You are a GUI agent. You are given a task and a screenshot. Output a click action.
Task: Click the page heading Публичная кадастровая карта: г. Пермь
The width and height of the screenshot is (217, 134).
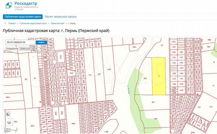(x=56, y=31)
